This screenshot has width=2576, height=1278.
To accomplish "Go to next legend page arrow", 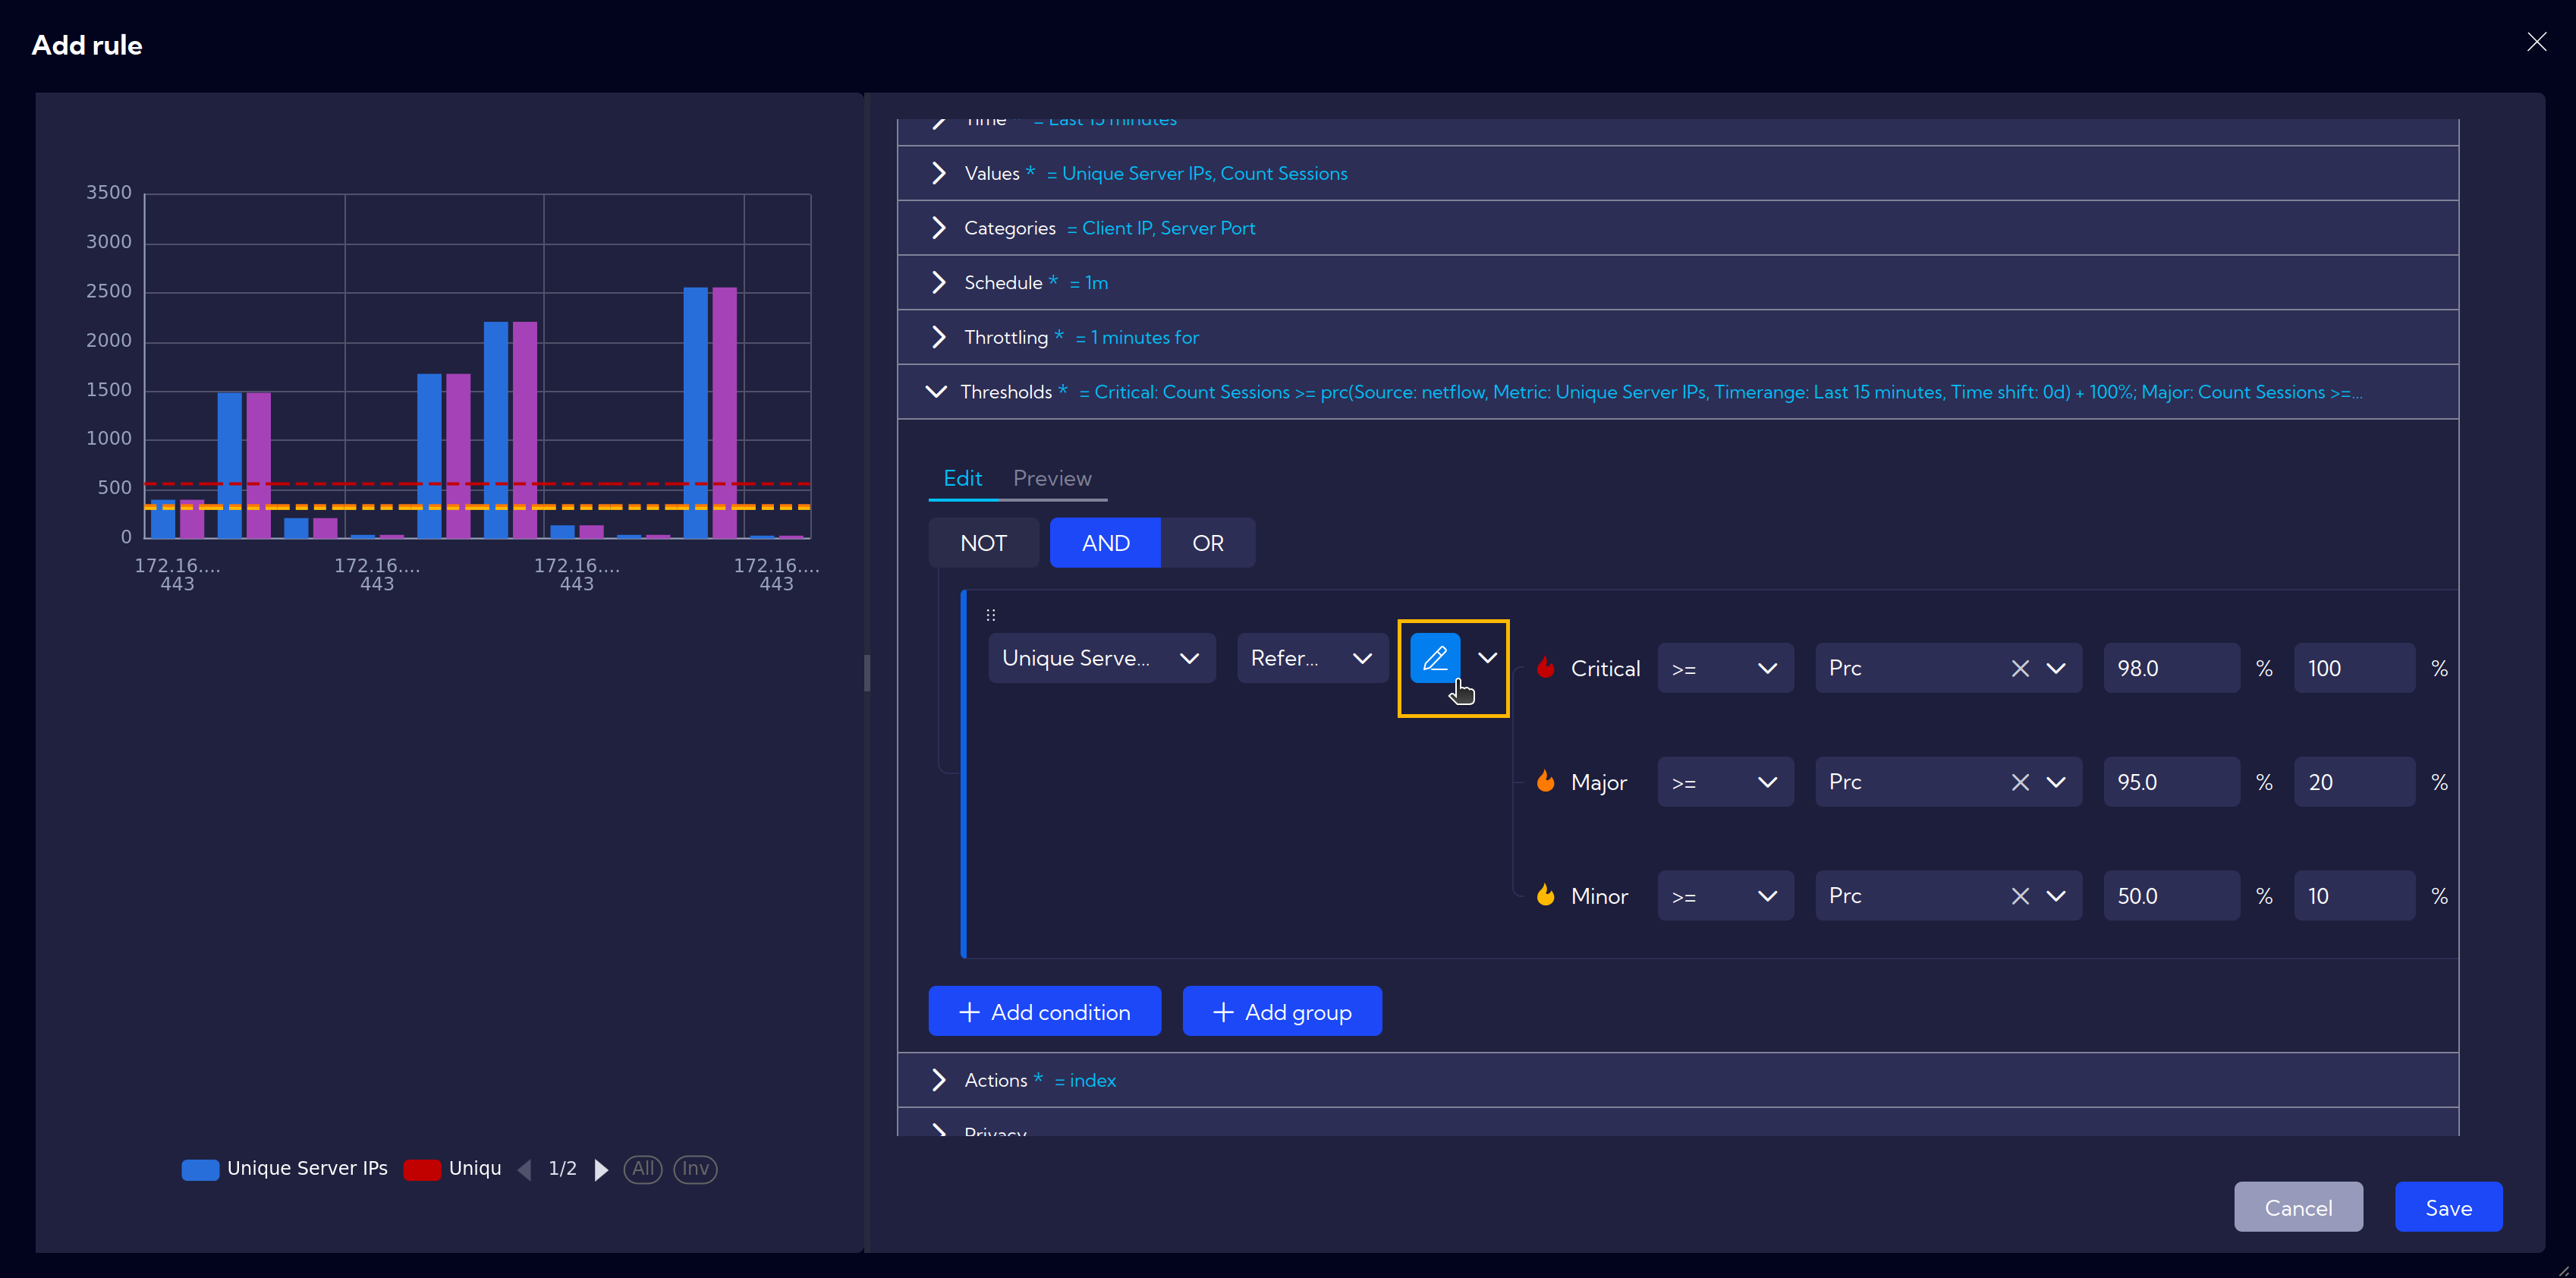I will [x=601, y=1169].
